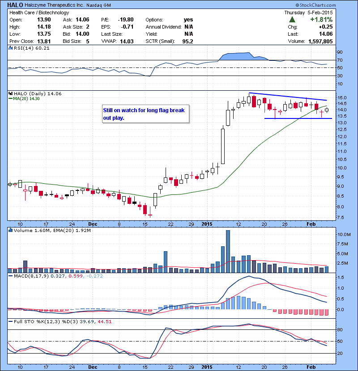Screen dimensions: 358x371
Task: Click the stochastic %D value 44.51
Action: coord(104,321)
